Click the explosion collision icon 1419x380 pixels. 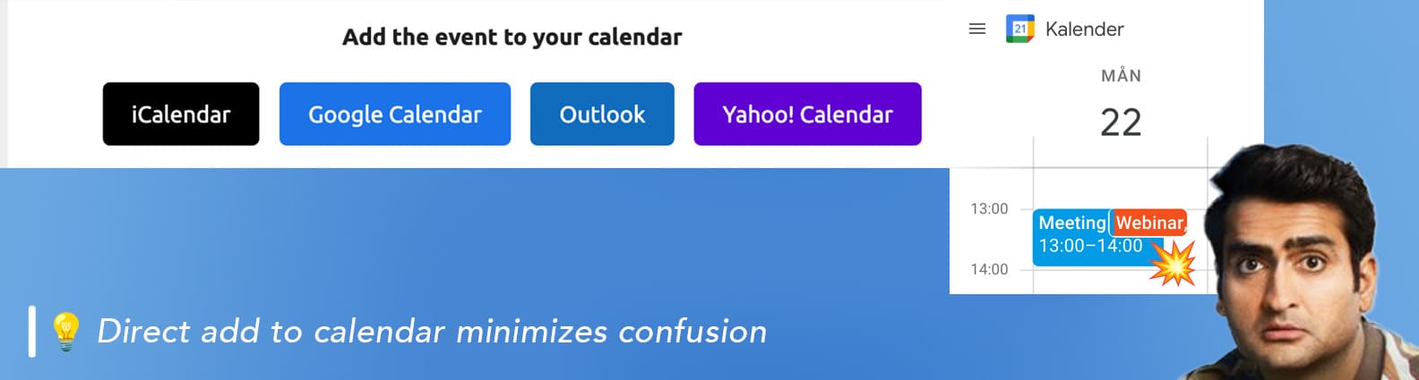[1173, 263]
